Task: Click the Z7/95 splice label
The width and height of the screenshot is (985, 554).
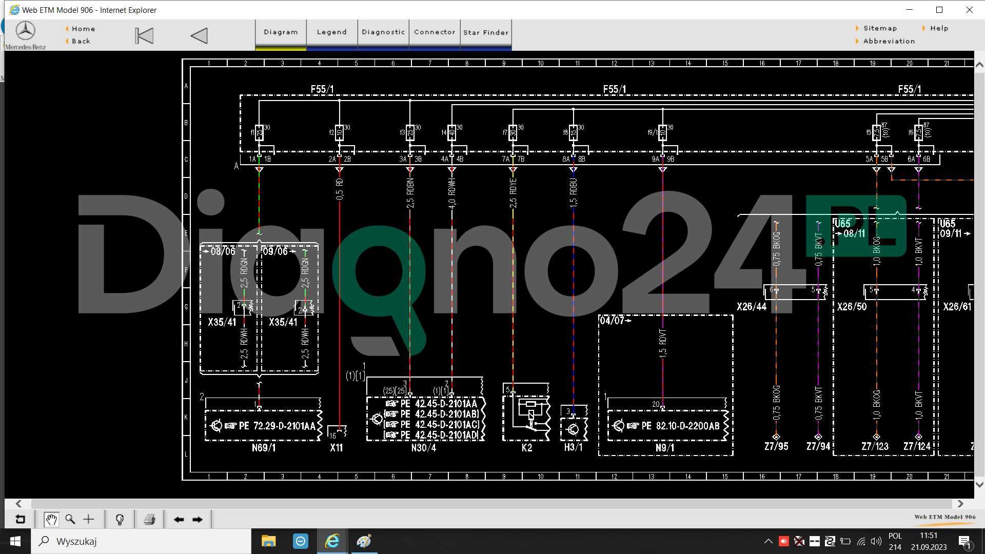Action: [776, 446]
